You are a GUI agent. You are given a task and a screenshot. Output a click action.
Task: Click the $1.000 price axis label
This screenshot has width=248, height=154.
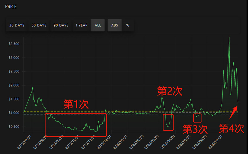pyautogui.click(x=14, y=113)
